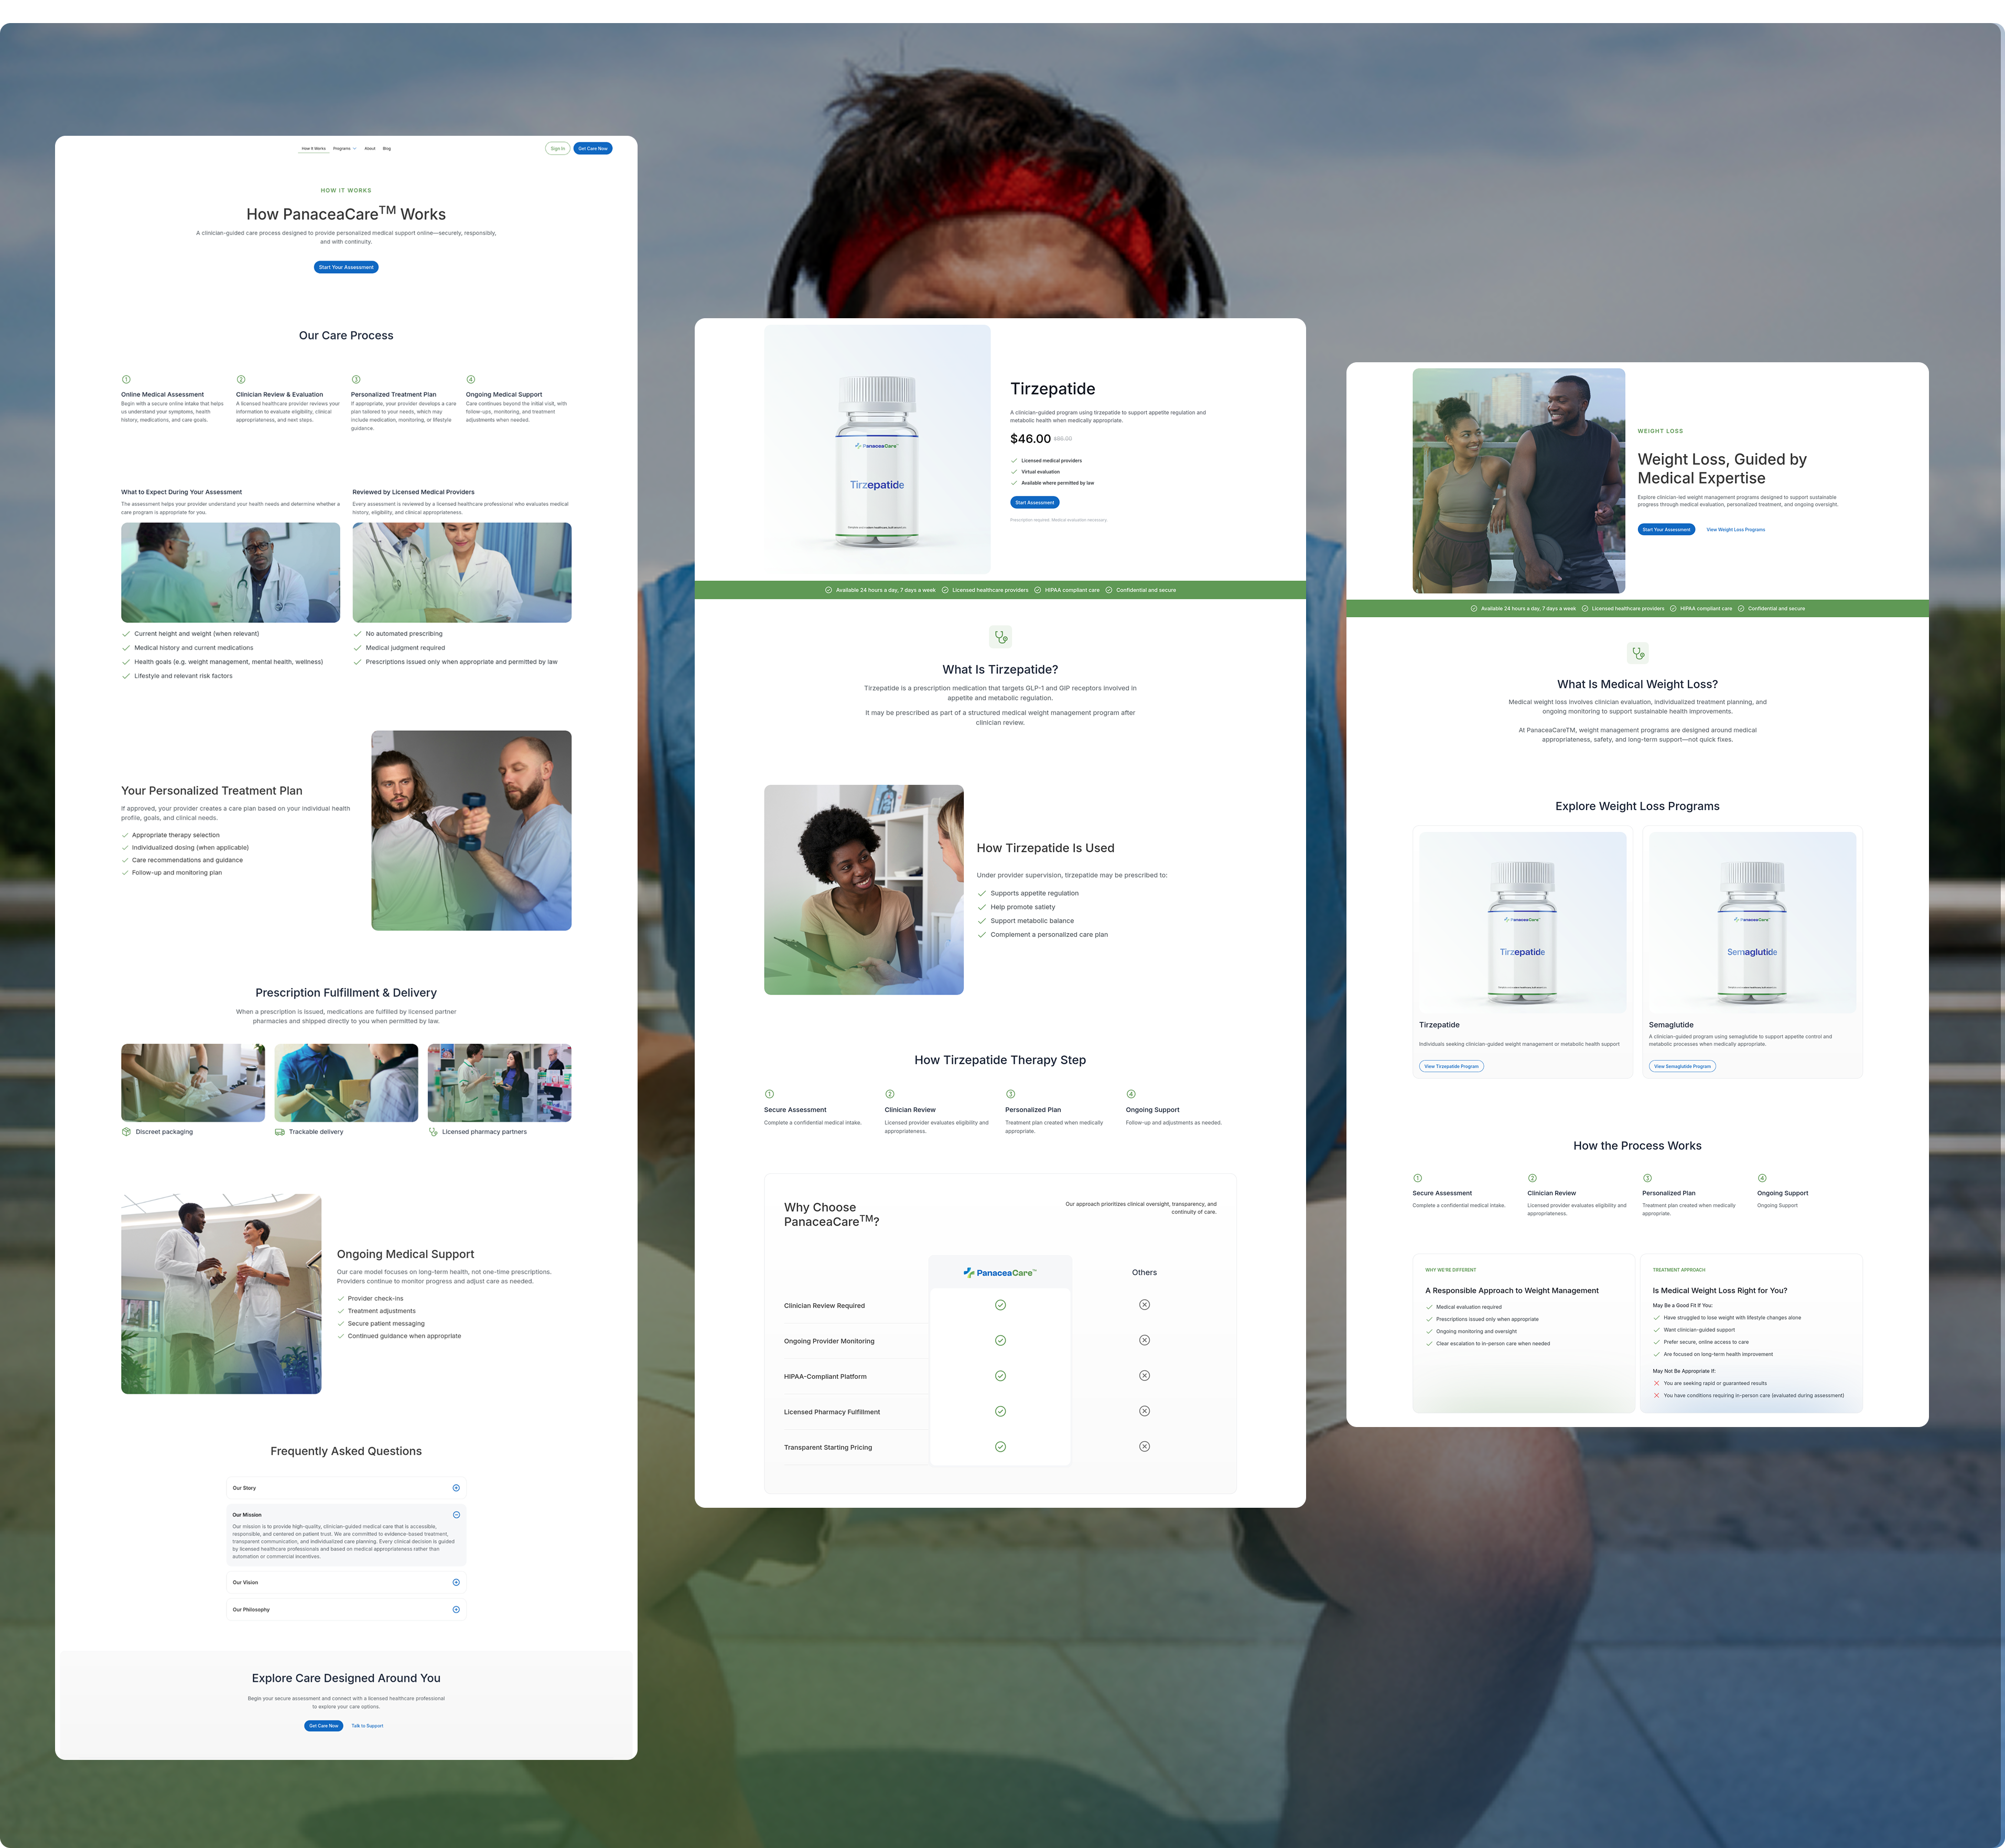Click the Discreet packaging box icon
Screen dimensions: 2005x1848
tap(126, 1132)
